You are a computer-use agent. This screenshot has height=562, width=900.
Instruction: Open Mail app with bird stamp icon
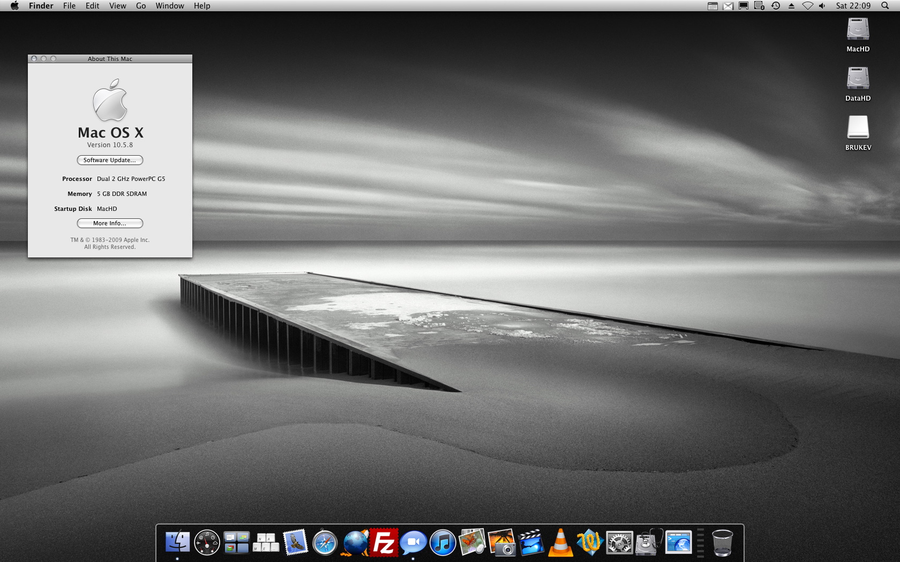click(x=295, y=543)
